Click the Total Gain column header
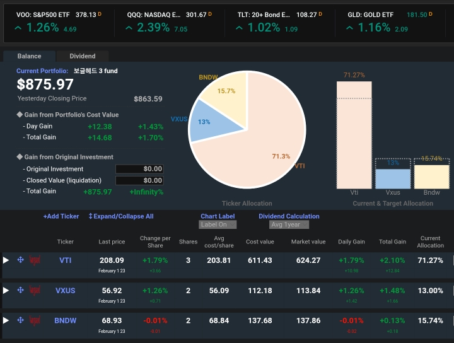This screenshot has width=454, height=343. pos(393,241)
